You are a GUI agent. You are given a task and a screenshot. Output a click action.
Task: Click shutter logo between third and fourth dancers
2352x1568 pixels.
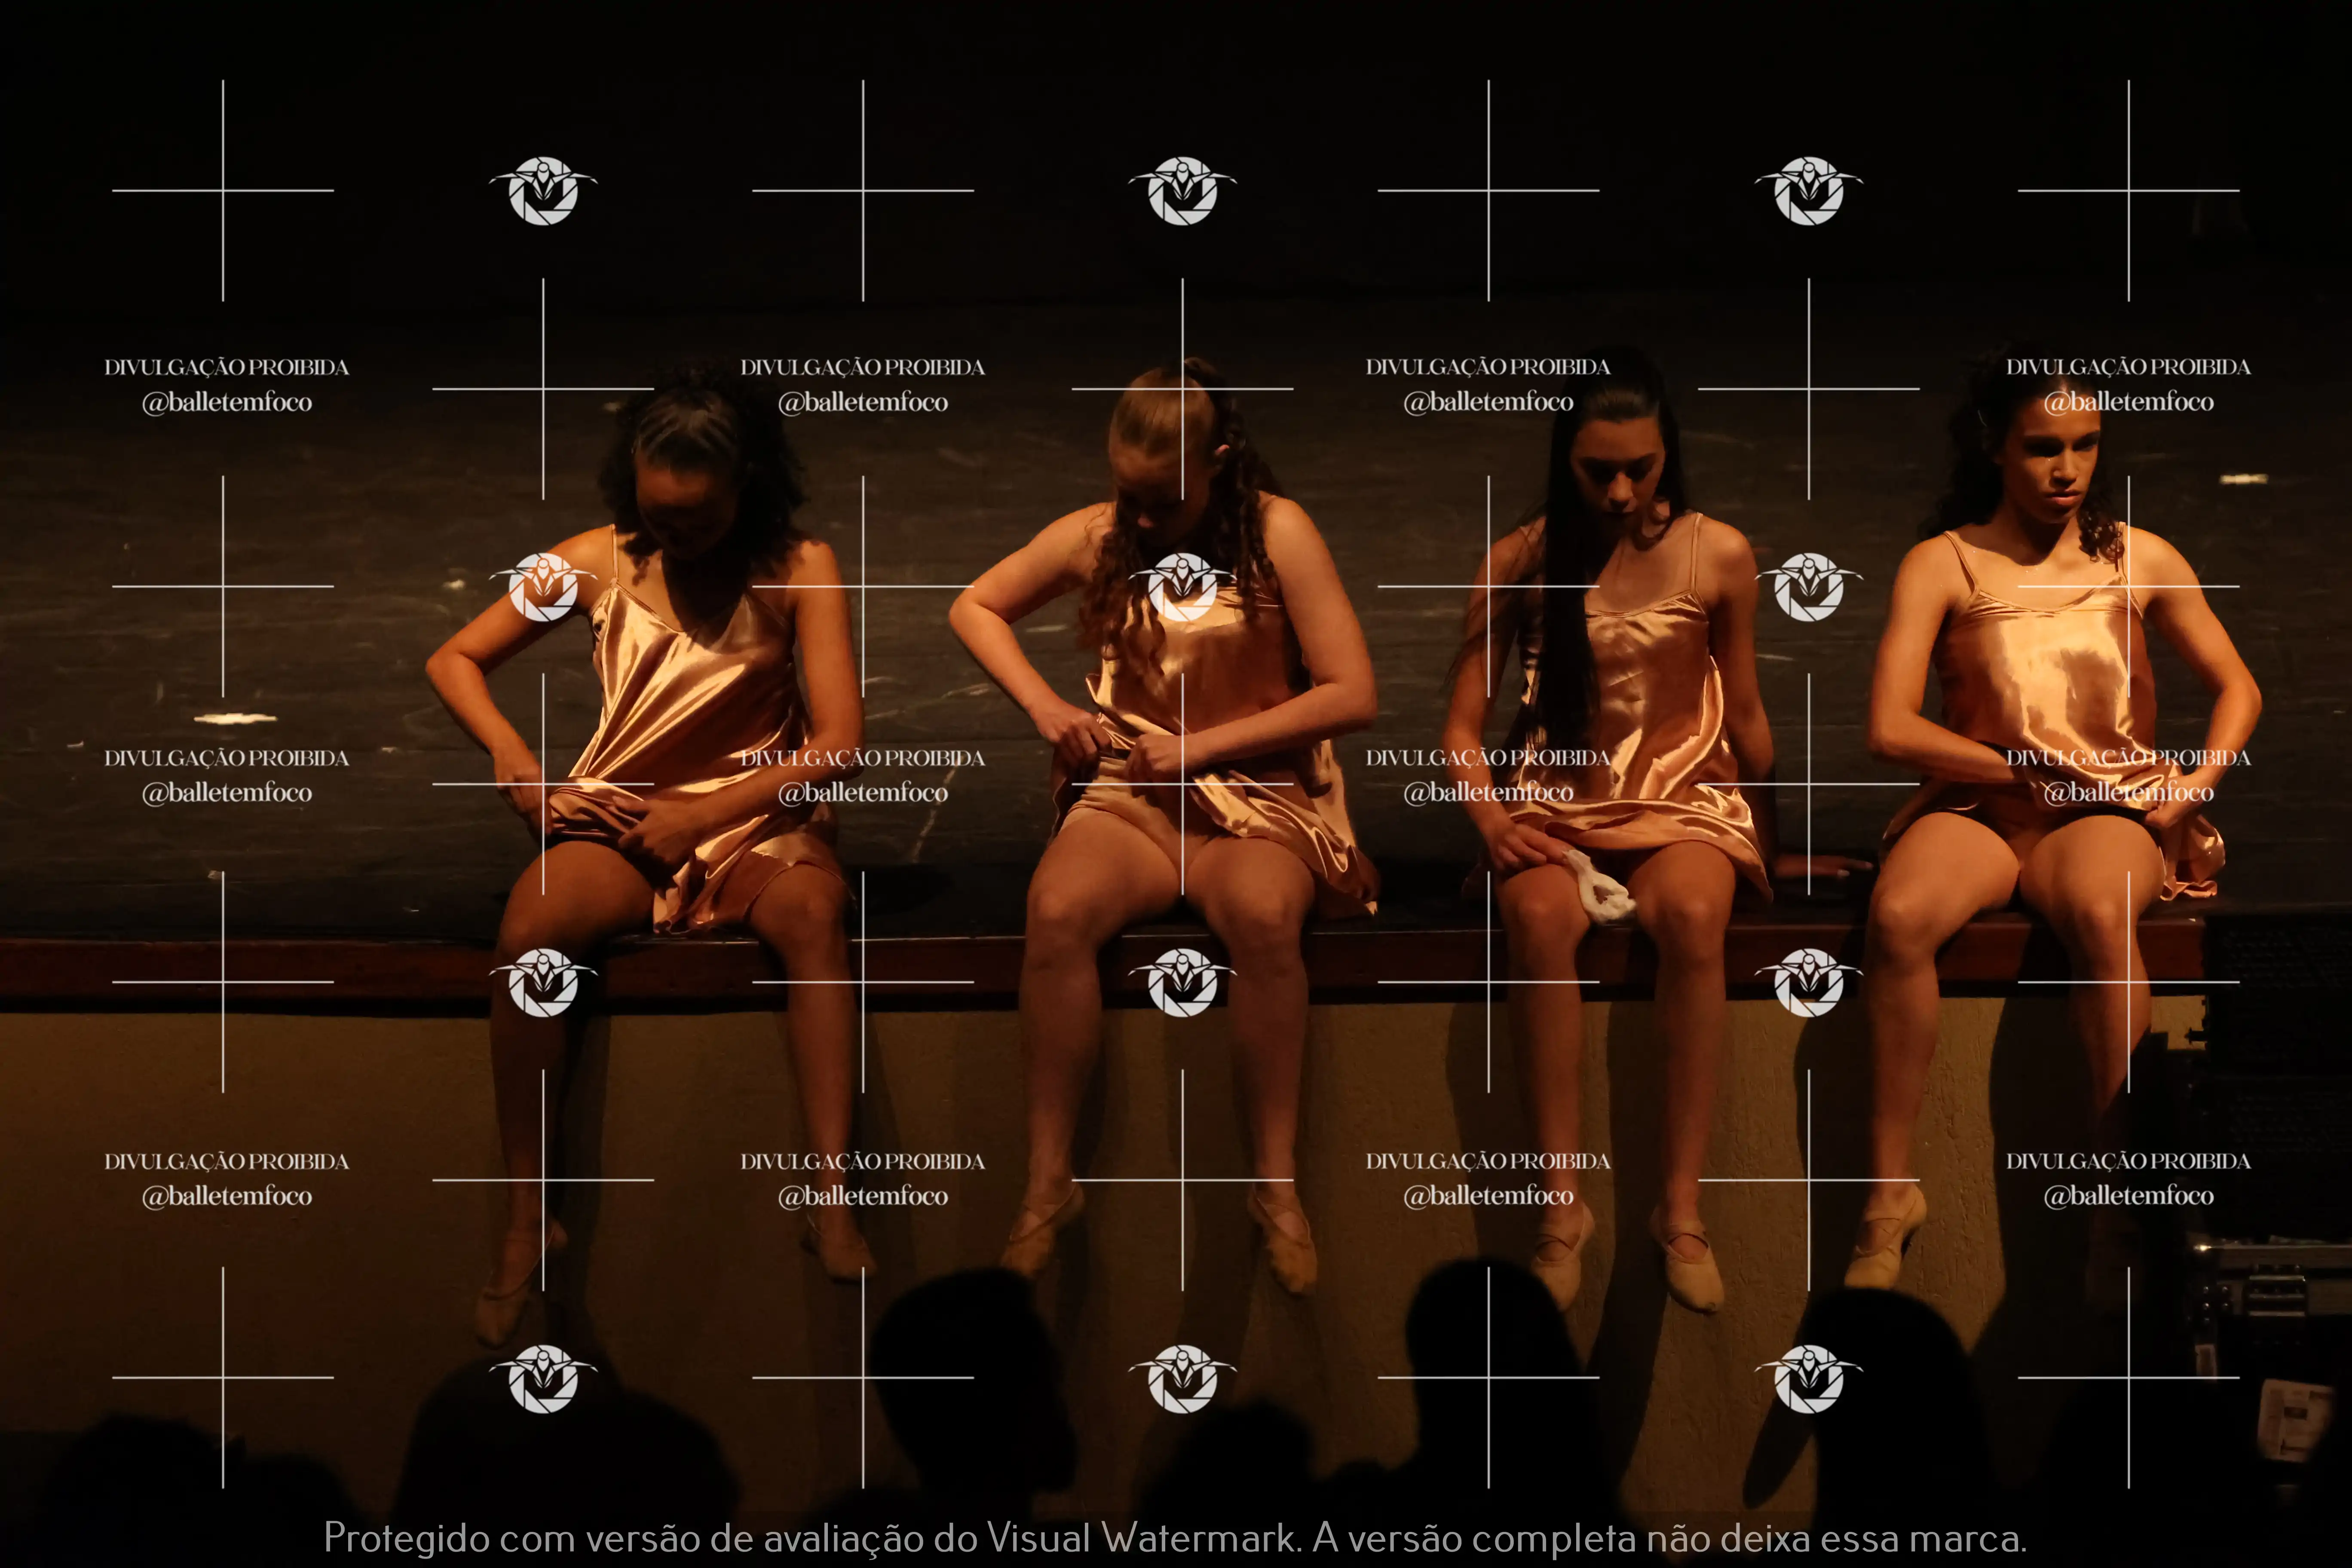coord(1808,587)
